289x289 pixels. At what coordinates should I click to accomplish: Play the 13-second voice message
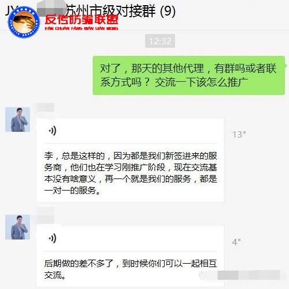[x=52, y=131]
